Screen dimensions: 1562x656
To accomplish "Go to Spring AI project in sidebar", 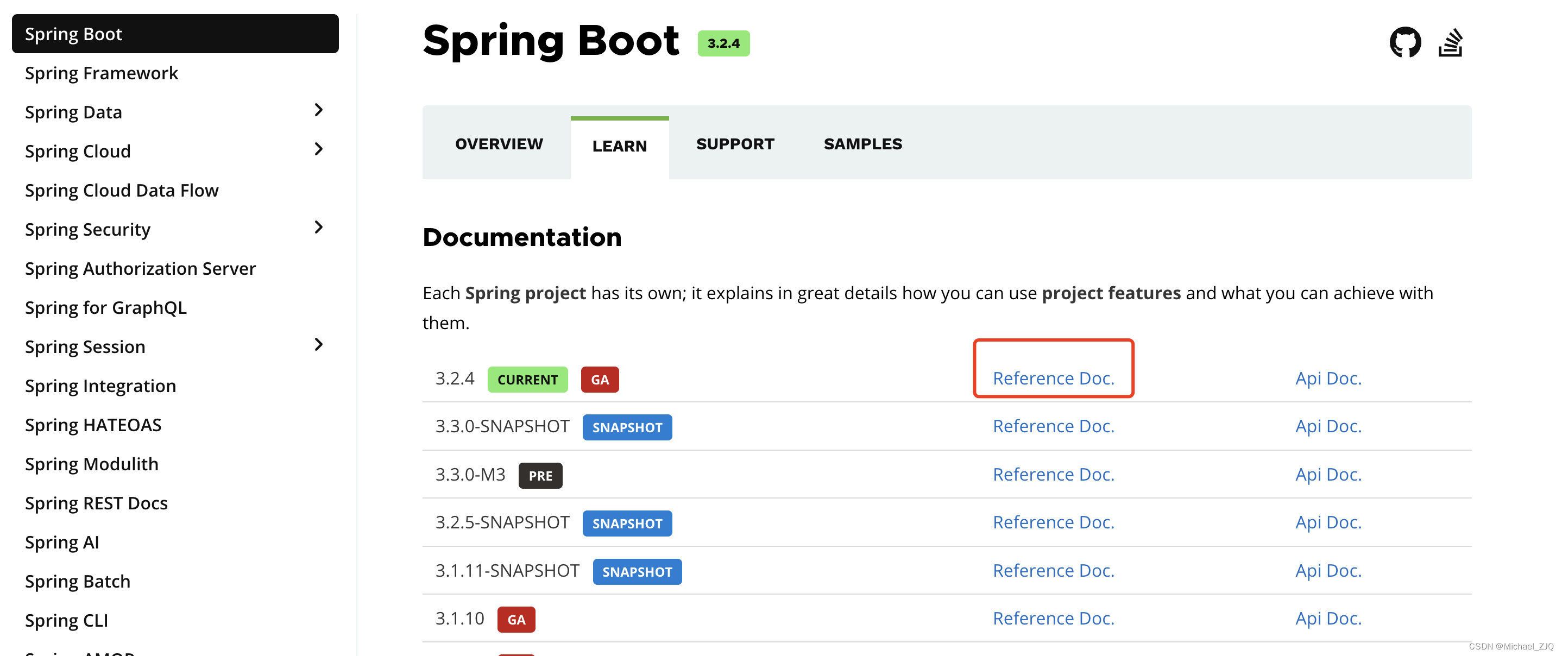I will 62,543.
